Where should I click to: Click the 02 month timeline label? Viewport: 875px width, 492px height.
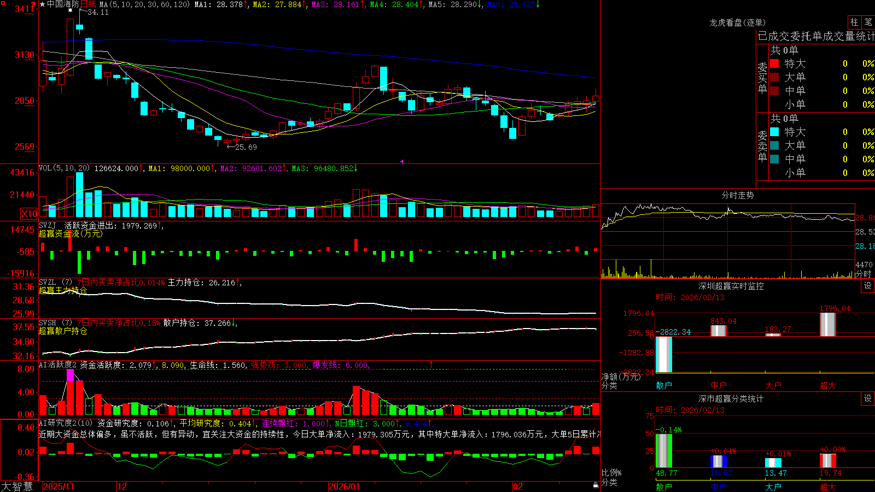518,487
